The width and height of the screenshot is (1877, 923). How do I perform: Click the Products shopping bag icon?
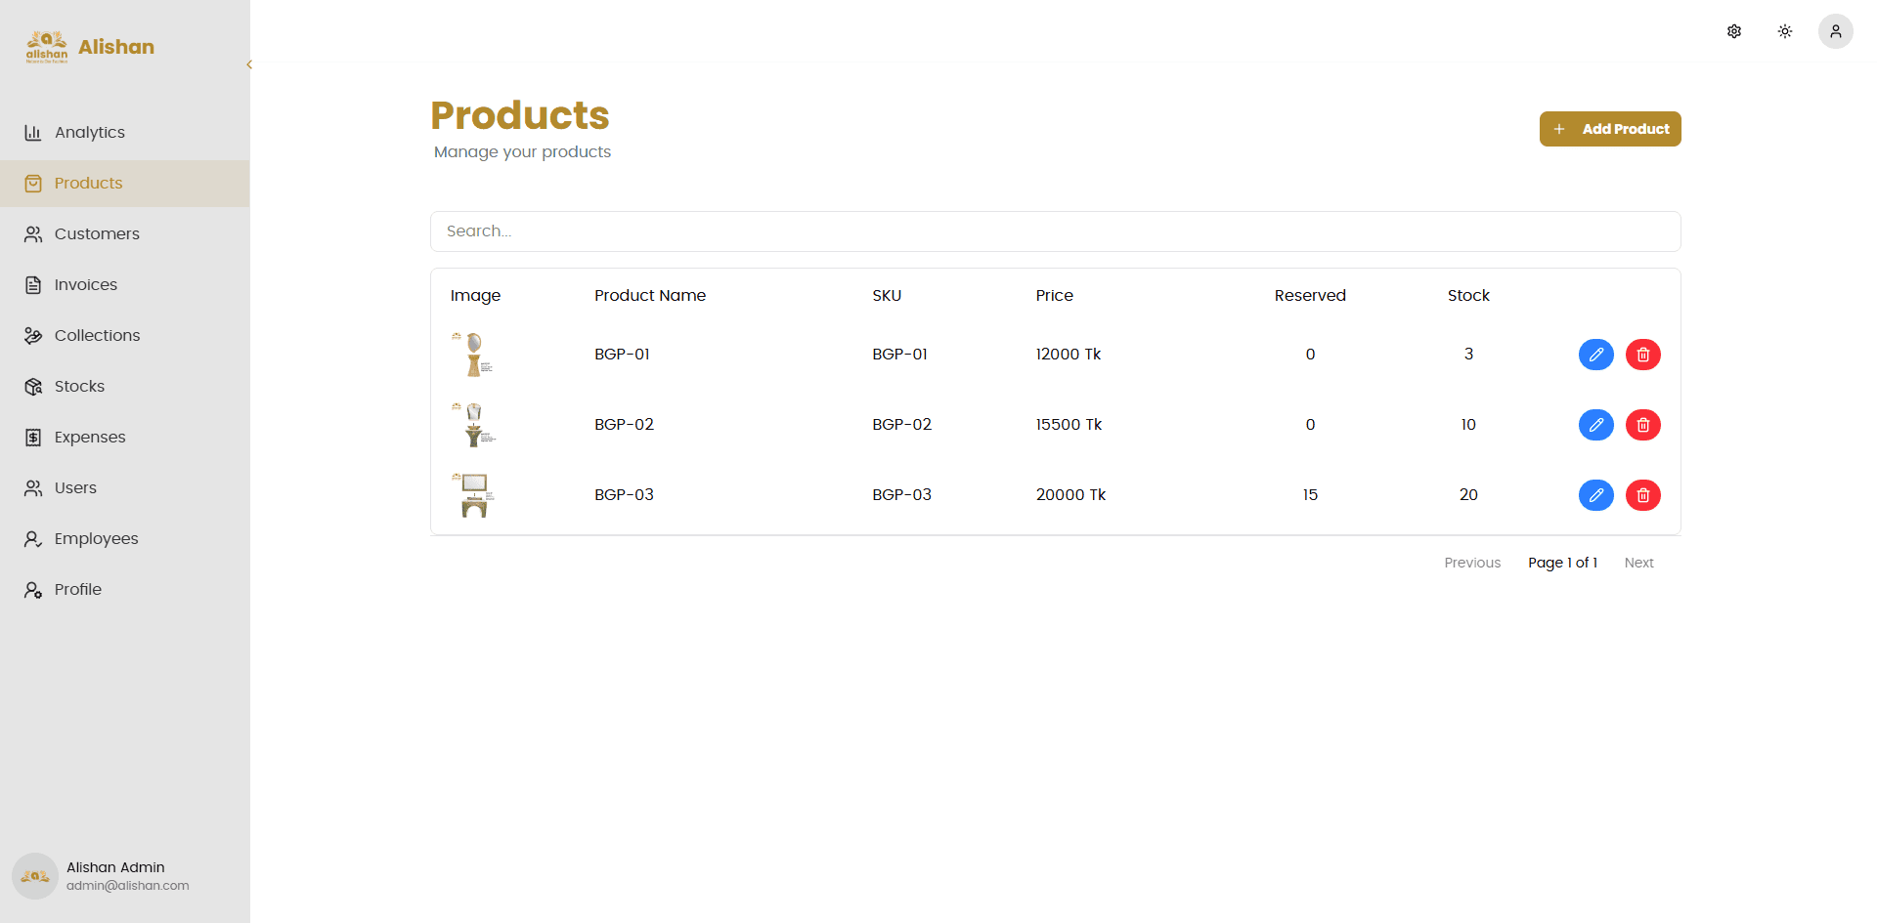(x=33, y=184)
